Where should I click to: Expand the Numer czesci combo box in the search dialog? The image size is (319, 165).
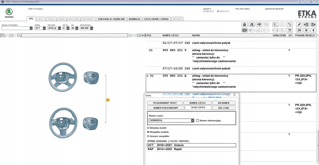(193, 121)
